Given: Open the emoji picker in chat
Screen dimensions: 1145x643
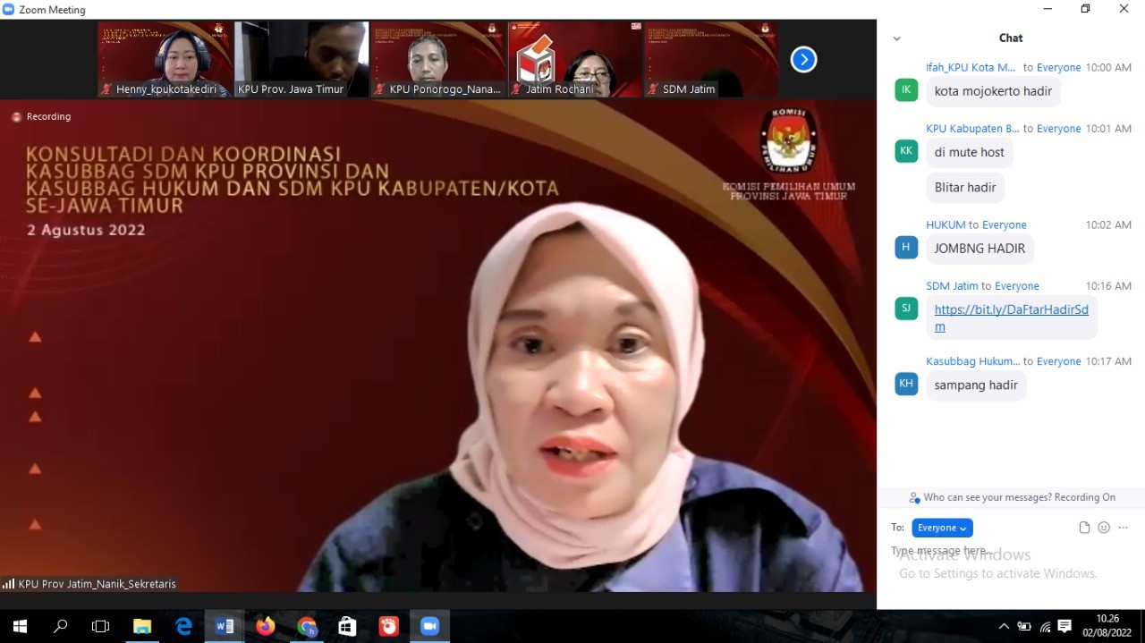Looking at the screenshot, I should (x=1104, y=528).
